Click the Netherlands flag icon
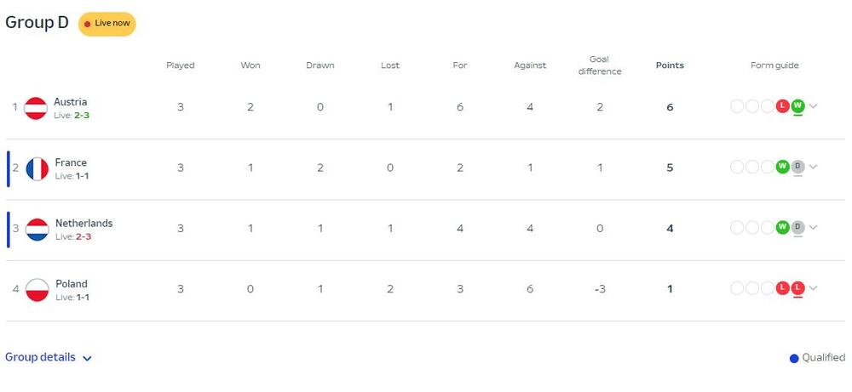This screenshot has width=852, height=392. [x=37, y=230]
